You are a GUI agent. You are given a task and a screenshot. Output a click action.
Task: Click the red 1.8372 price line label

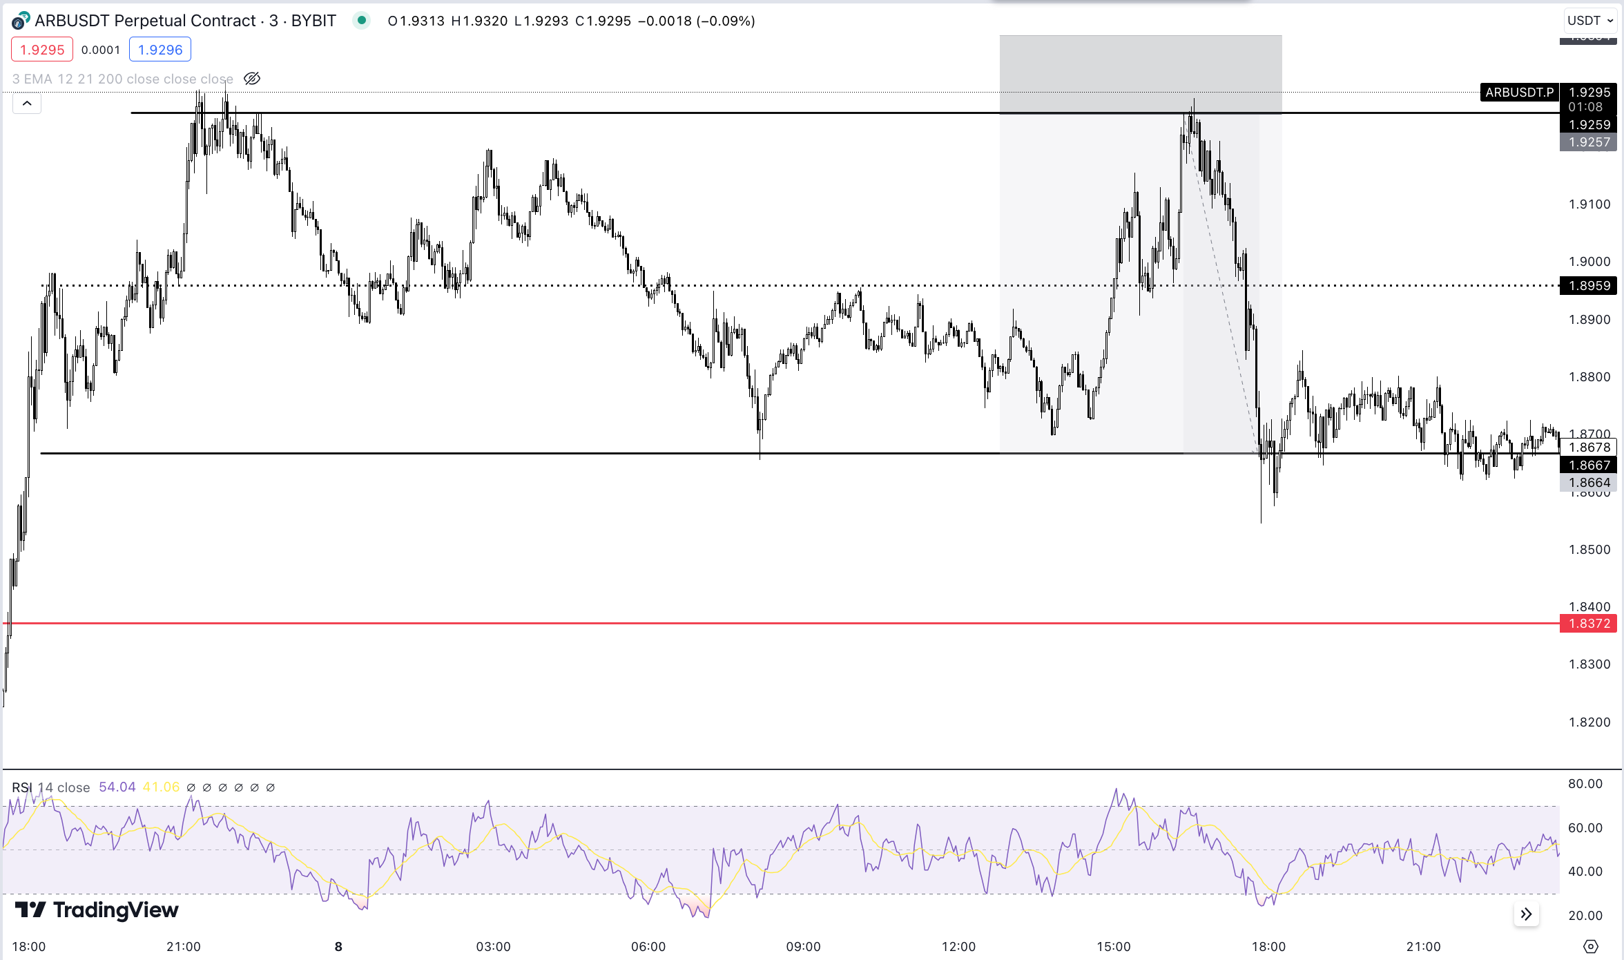click(1589, 624)
